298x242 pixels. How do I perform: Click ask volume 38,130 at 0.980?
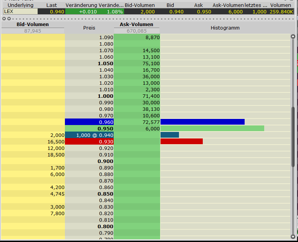click(151, 109)
